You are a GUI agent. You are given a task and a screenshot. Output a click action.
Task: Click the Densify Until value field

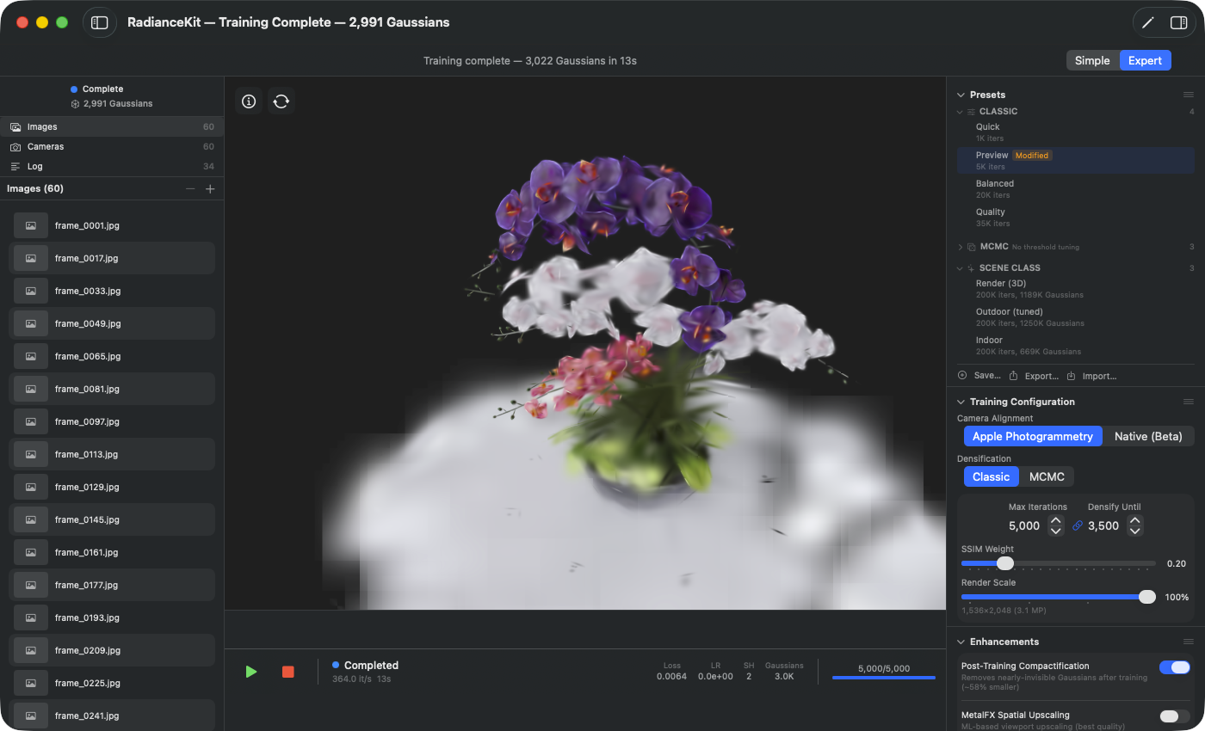coord(1103,525)
